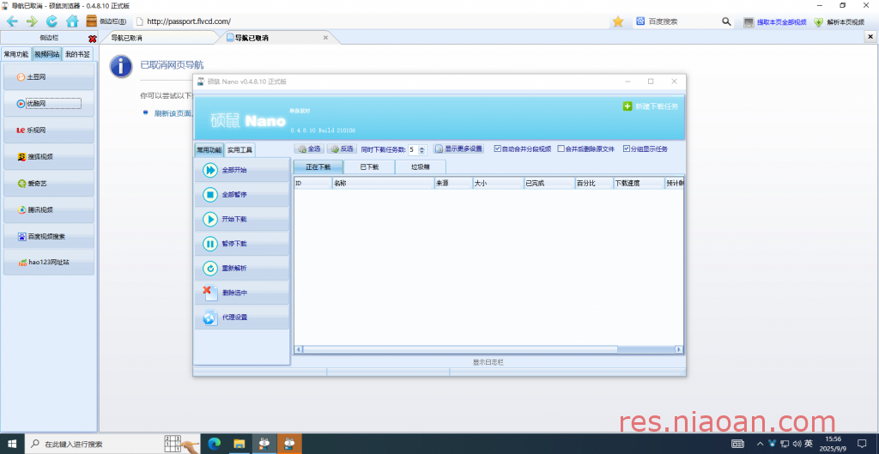Go back with the browser back arrow
The image size is (879, 454).
tap(12, 21)
